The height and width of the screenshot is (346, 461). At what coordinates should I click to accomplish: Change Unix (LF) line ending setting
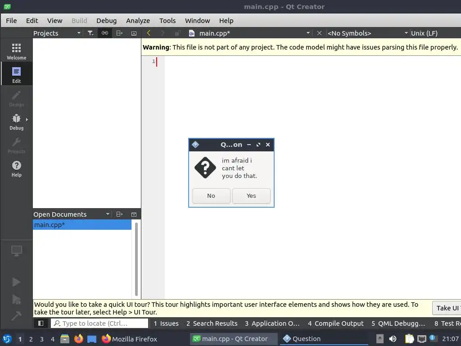[424, 33]
